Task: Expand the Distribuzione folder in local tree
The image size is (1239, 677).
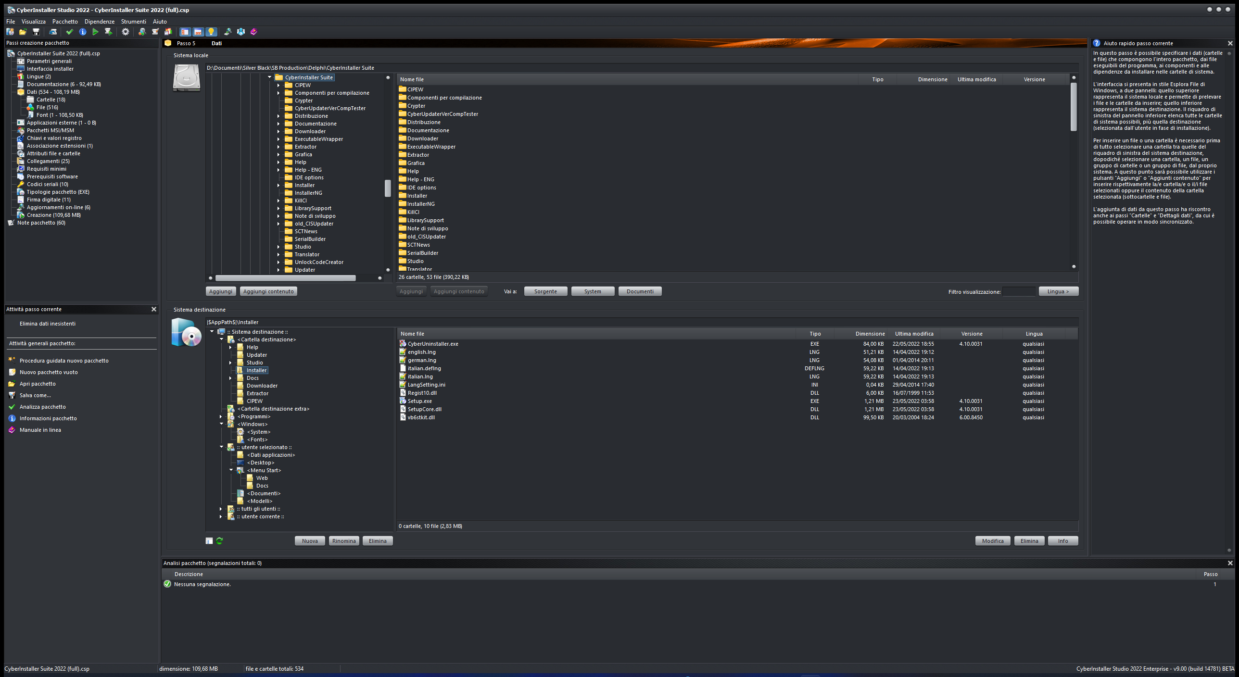Action: pyautogui.click(x=278, y=116)
